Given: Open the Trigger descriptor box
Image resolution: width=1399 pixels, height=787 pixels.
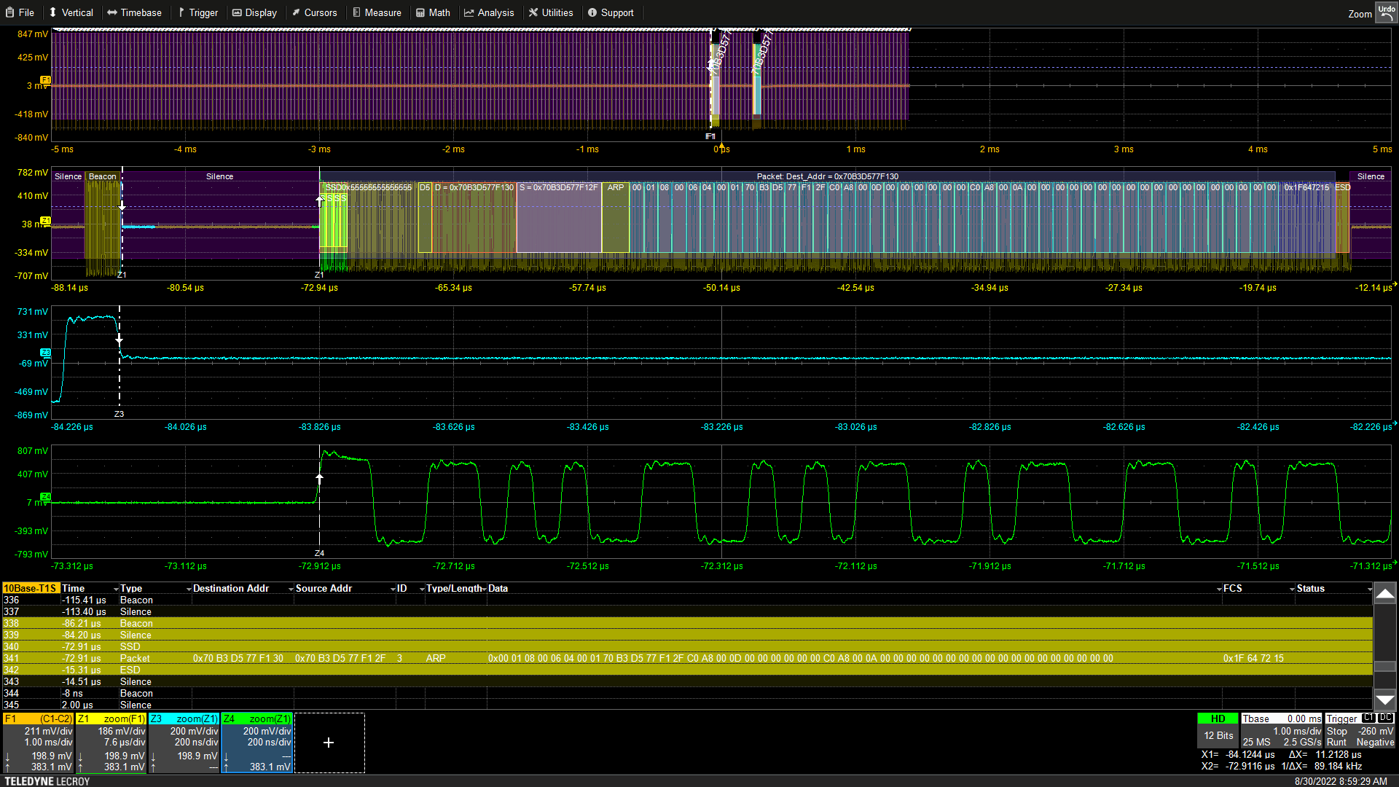Looking at the screenshot, I should click(x=1360, y=730).
